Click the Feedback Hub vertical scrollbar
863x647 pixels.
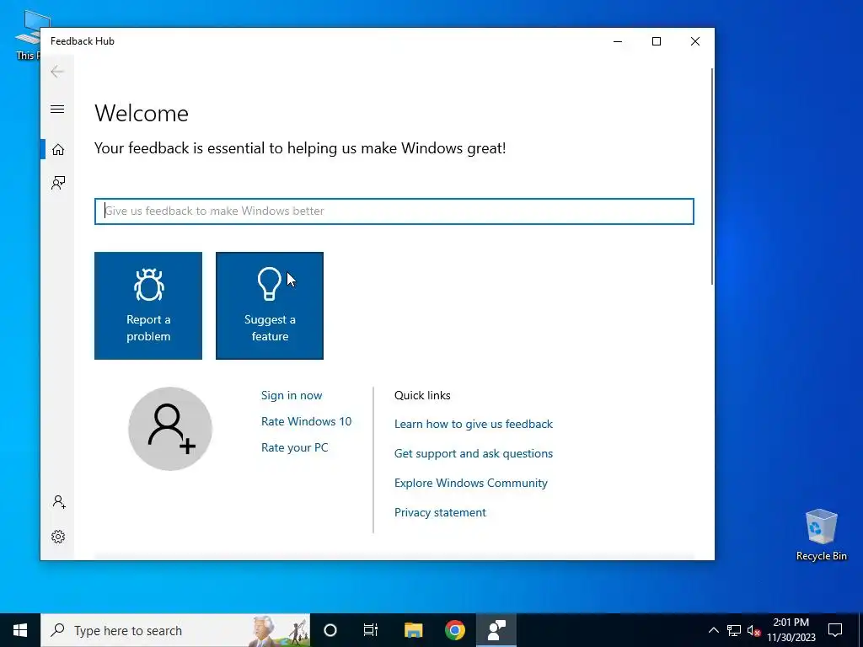click(712, 176)
